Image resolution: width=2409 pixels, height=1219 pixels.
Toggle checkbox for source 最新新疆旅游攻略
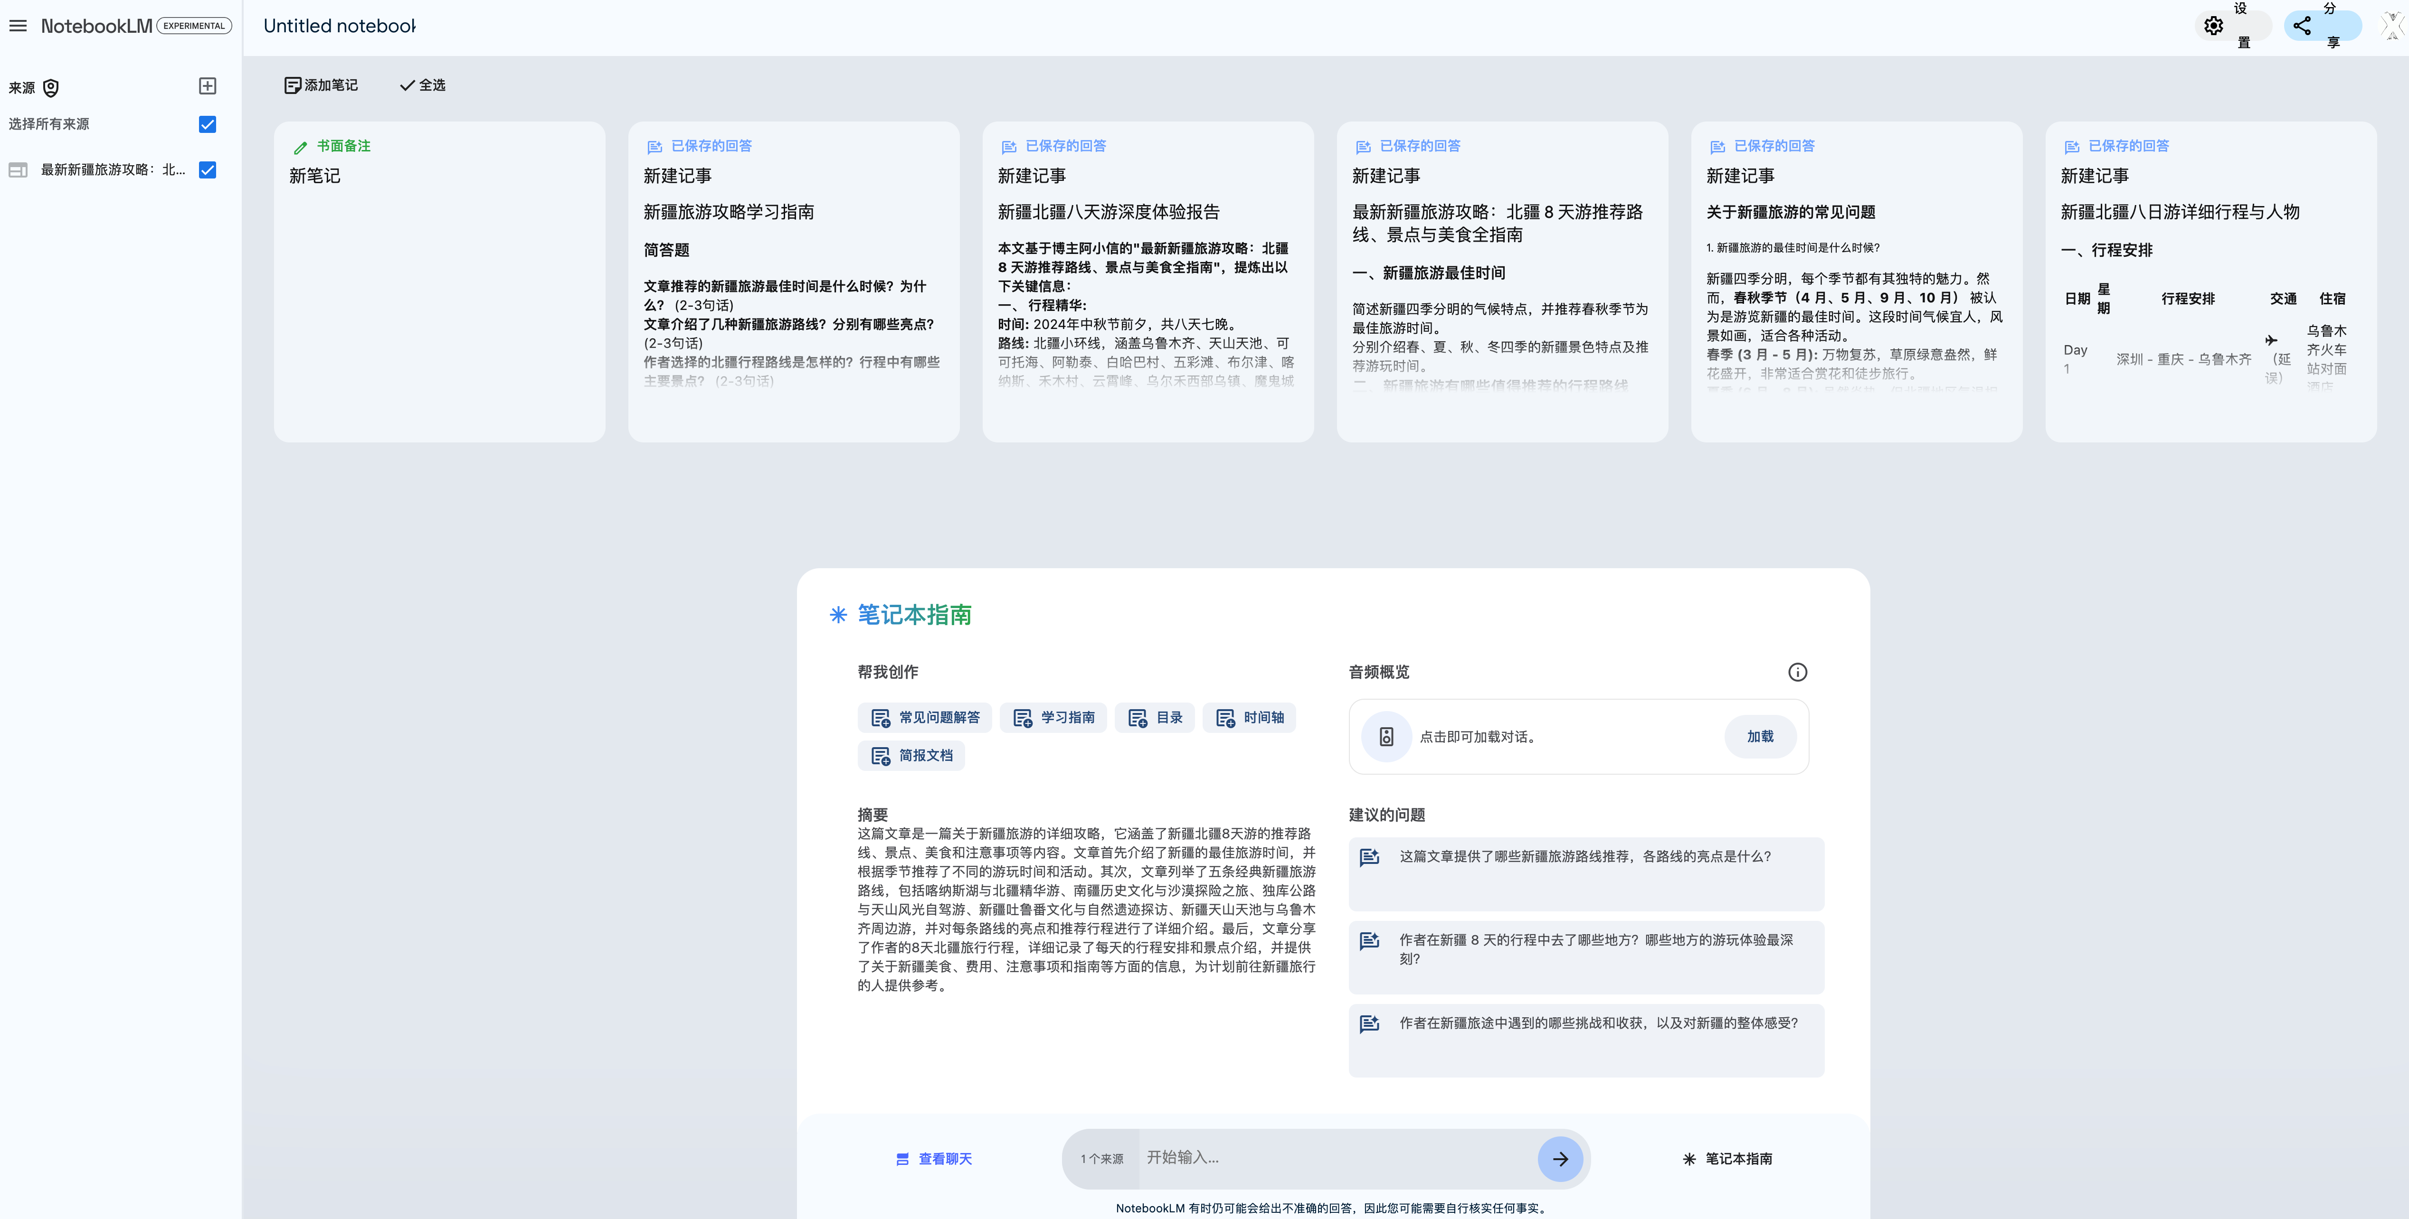click(x=208, y=170)
